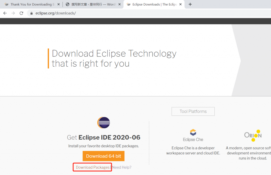Image resolution: width=271 pixels, height=175 pixels.
Task: Click the browser back arrow
Action: (x=5, y=13)
